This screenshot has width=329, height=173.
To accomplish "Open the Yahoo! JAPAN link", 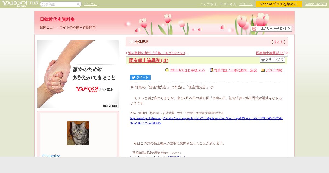I will pyautogui.click(x=316, y=4).
